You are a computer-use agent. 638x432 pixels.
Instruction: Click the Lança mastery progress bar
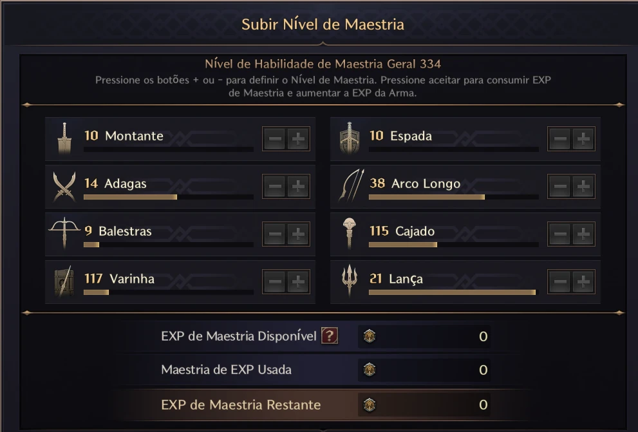click(454, 292)
